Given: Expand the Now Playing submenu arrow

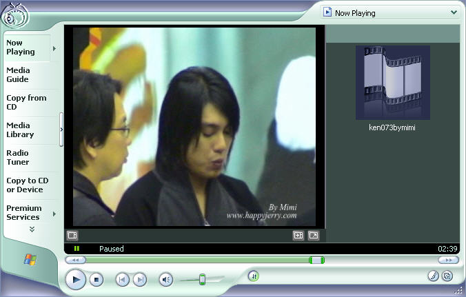Looking at the screenshot, I should pyautogui.click(x=54, y=48).
